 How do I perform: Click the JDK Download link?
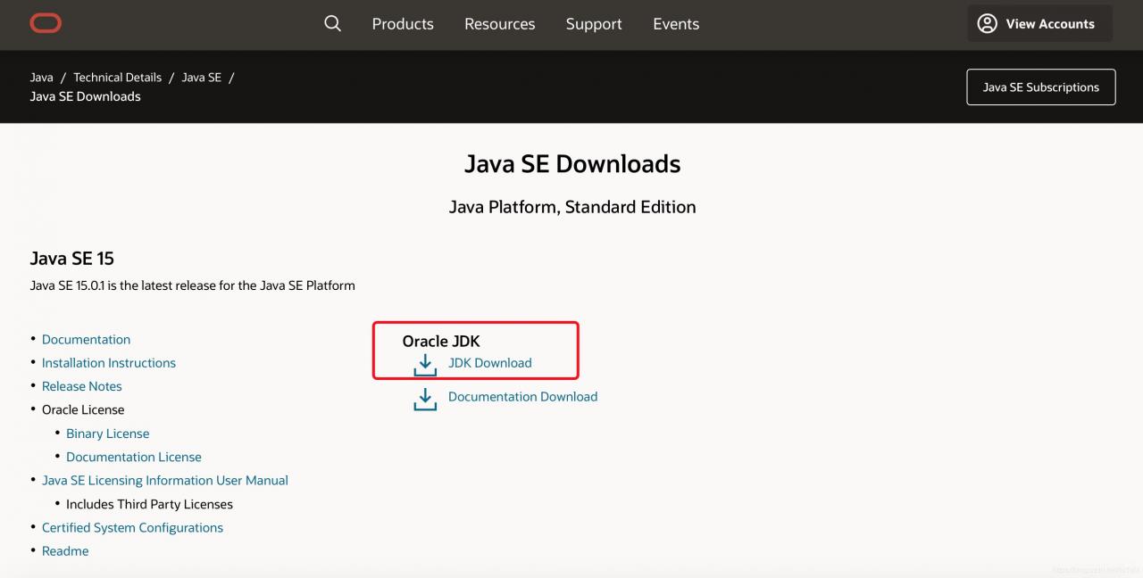tap(489, 363)
